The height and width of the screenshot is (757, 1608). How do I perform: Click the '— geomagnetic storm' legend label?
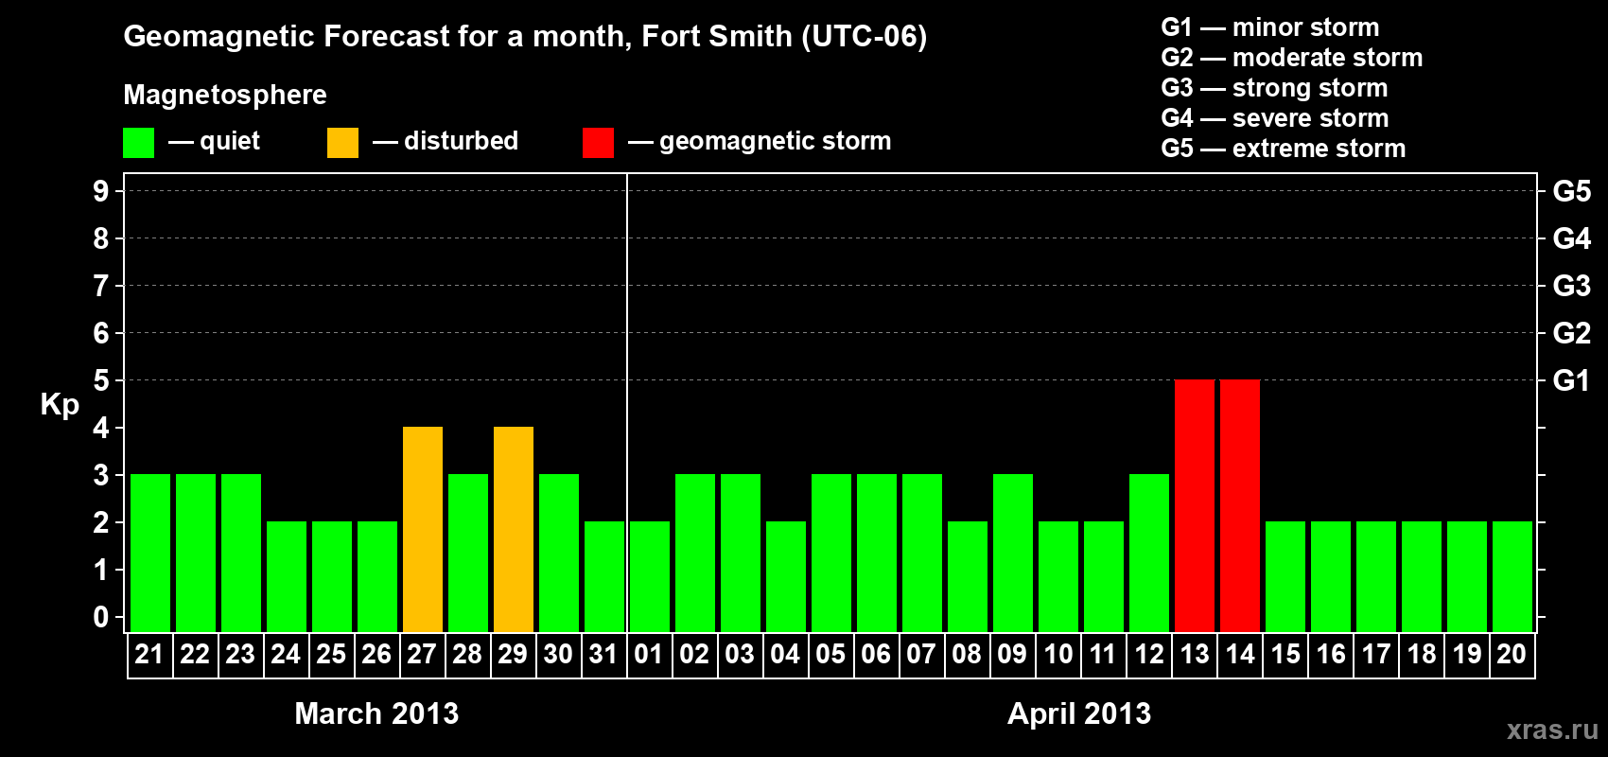(x=760, y=142)
